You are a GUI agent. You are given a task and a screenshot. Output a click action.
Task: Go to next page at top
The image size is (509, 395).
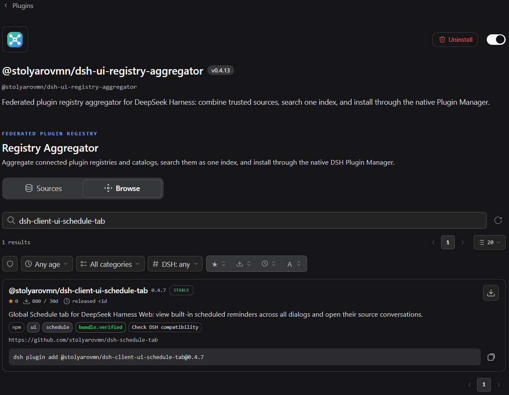[463, 242]
